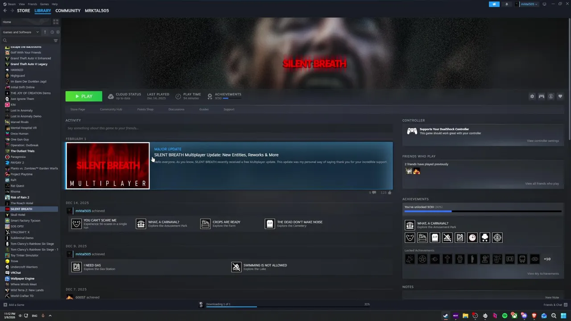Open the Games menu

click(x=45, y=4)
